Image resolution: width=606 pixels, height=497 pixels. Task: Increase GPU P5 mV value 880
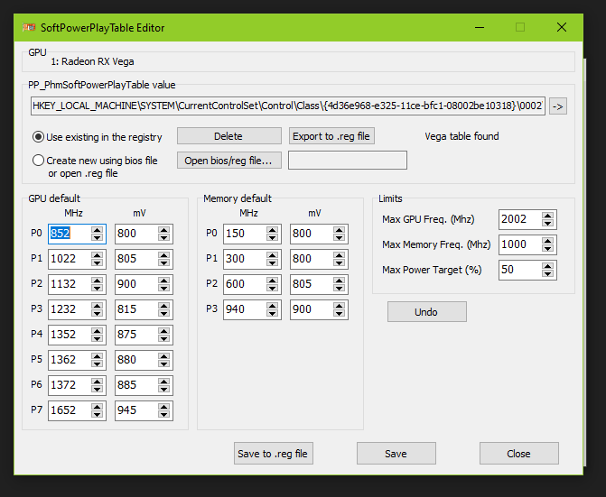pyautogui.click(x=163, y=356)
